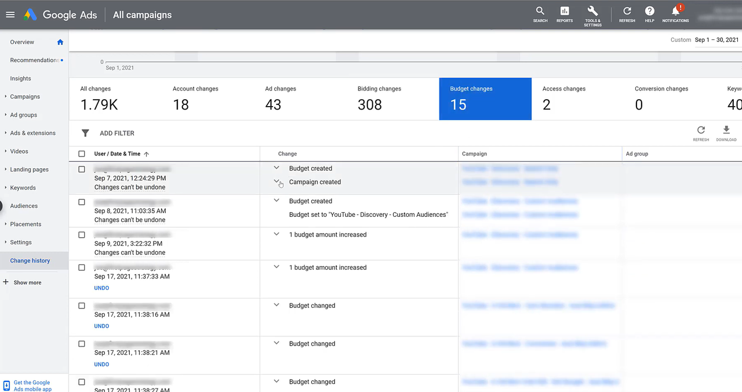Open Recommendations in the sidebar
The height and width of the screenshot is (392, 742).
tap(34, 60)
